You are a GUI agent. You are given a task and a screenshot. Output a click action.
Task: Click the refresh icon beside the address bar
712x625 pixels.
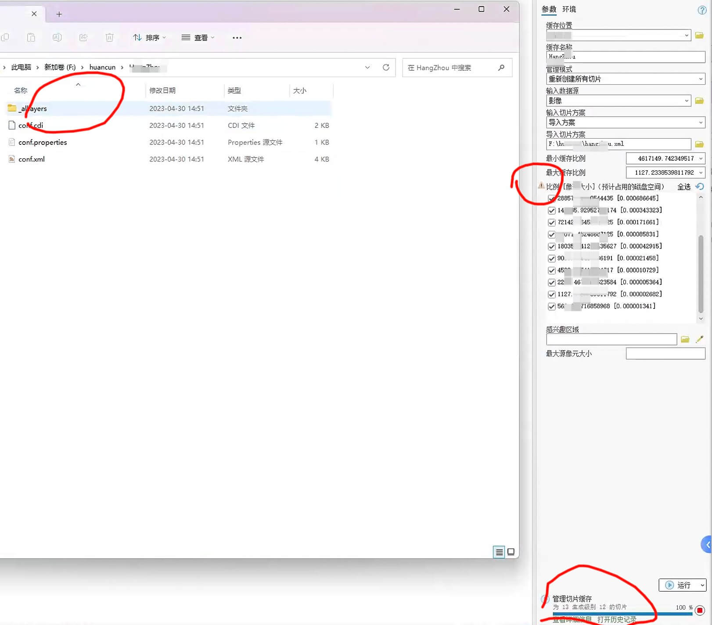(x=386, y=68)
